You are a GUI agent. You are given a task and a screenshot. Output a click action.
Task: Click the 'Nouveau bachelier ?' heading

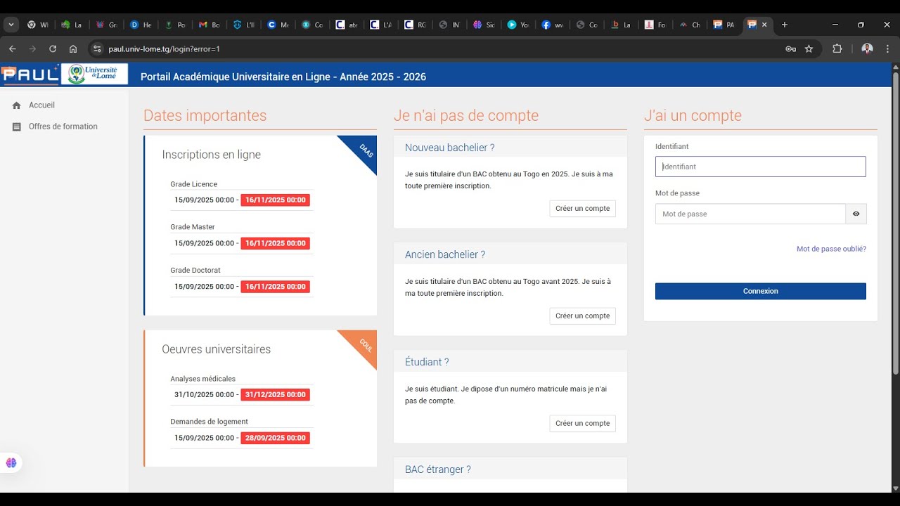click(449, 148)
